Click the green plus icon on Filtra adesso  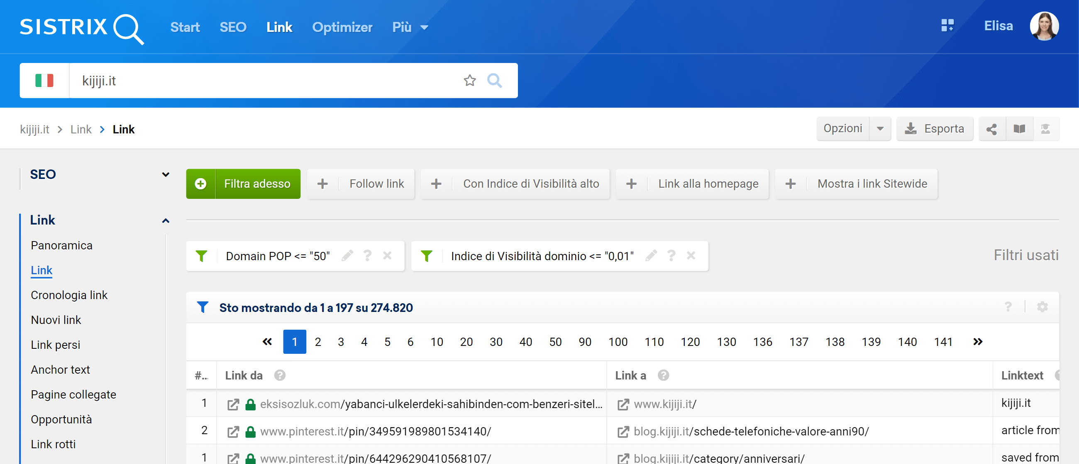[200, 184]
